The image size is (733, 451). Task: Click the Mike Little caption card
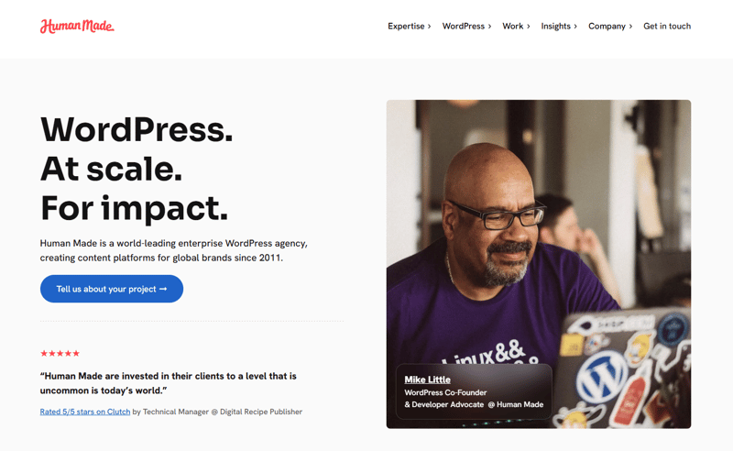click(474, 391)
